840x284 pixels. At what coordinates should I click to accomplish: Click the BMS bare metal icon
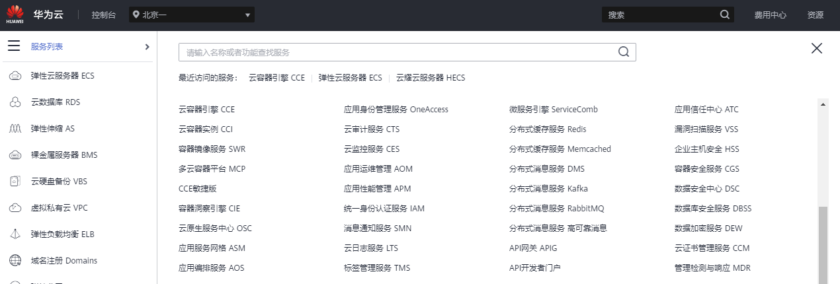[x=15, y=155]
